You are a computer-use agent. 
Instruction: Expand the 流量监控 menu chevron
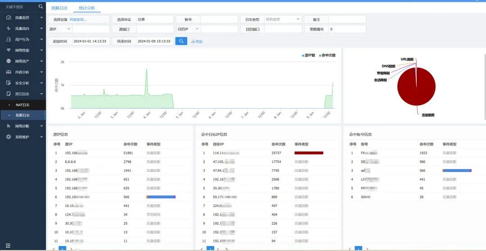(x=41, y=18)
